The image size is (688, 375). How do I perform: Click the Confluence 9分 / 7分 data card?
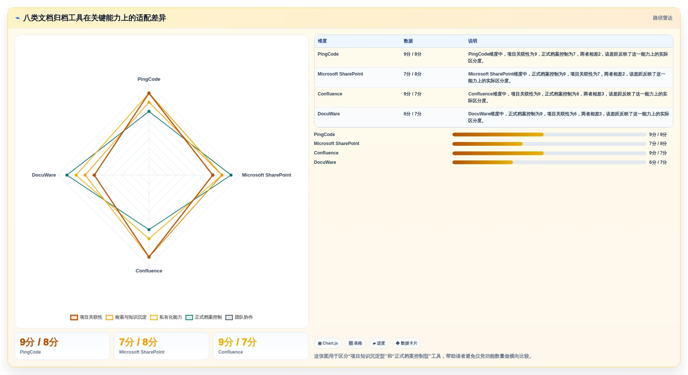point(261,346)
